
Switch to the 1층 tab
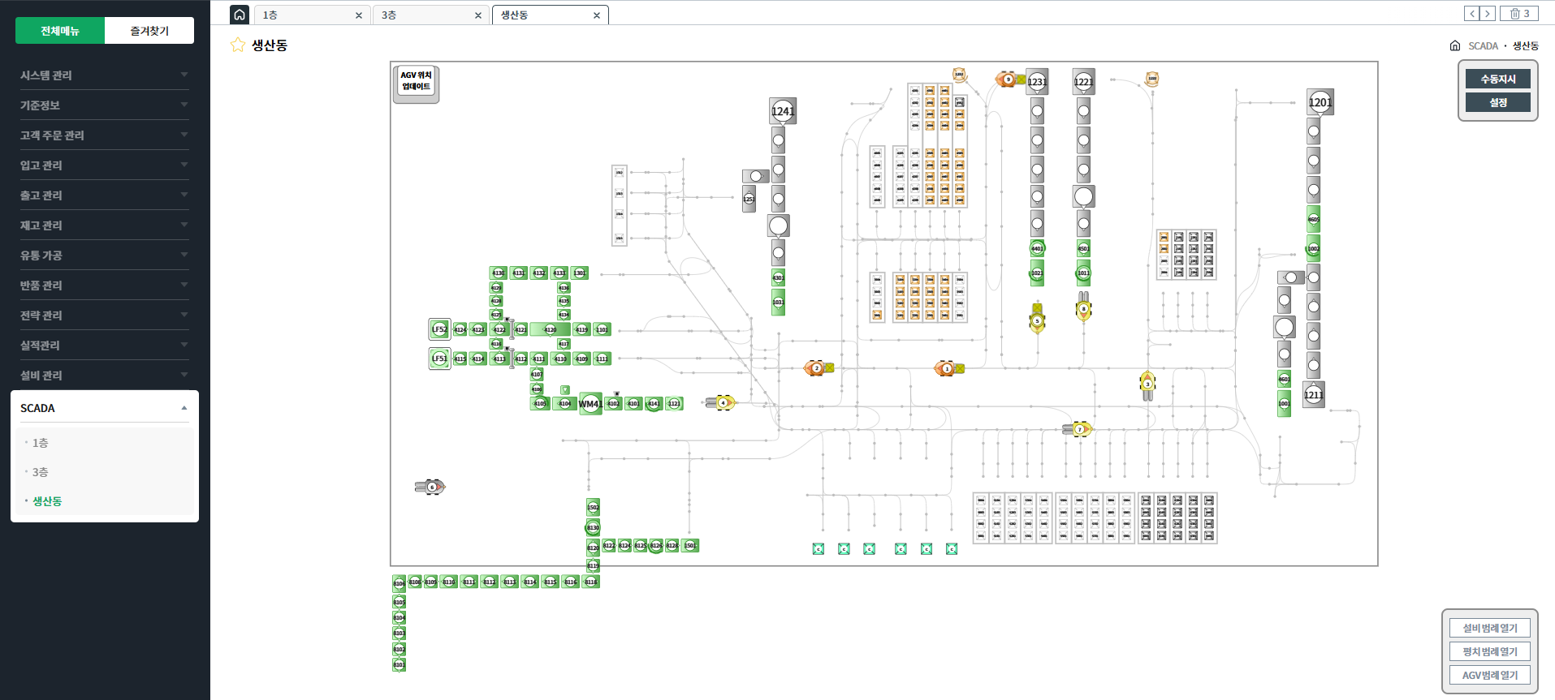pos(312,15)
